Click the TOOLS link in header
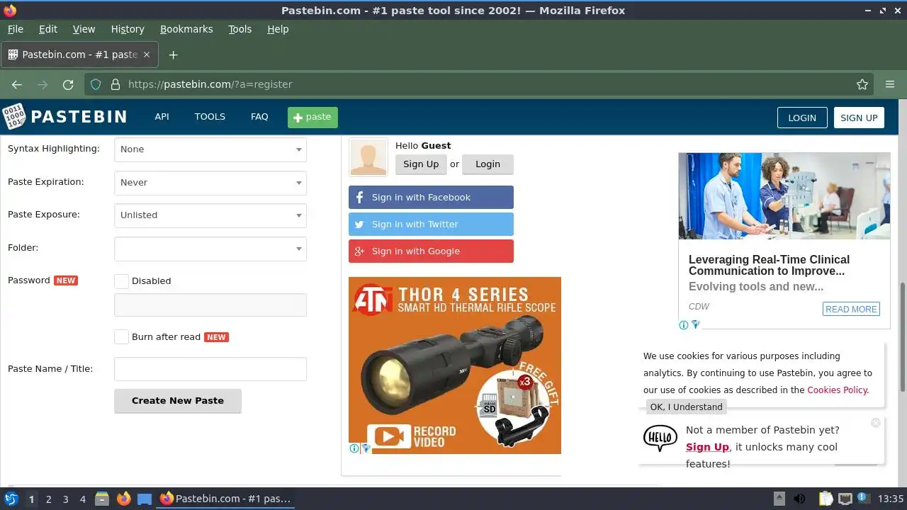The image size is (907, 510). coord(210,116)
